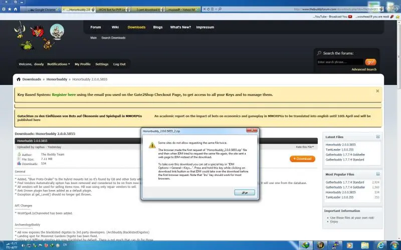Switch to the Honorbuddy 2.0 browser tab

click(79, 9)
